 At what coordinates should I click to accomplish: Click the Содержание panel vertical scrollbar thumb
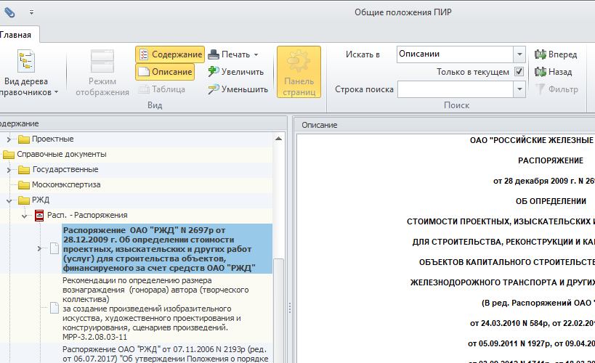point(278,310)
